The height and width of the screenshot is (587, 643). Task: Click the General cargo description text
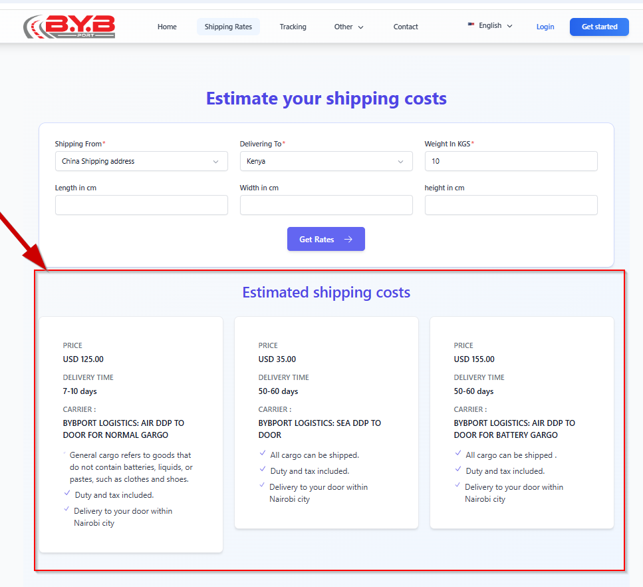click(131, 467)
